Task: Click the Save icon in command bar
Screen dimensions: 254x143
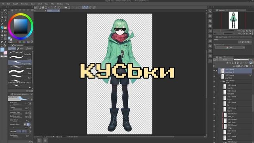Action: pos(46,8)
